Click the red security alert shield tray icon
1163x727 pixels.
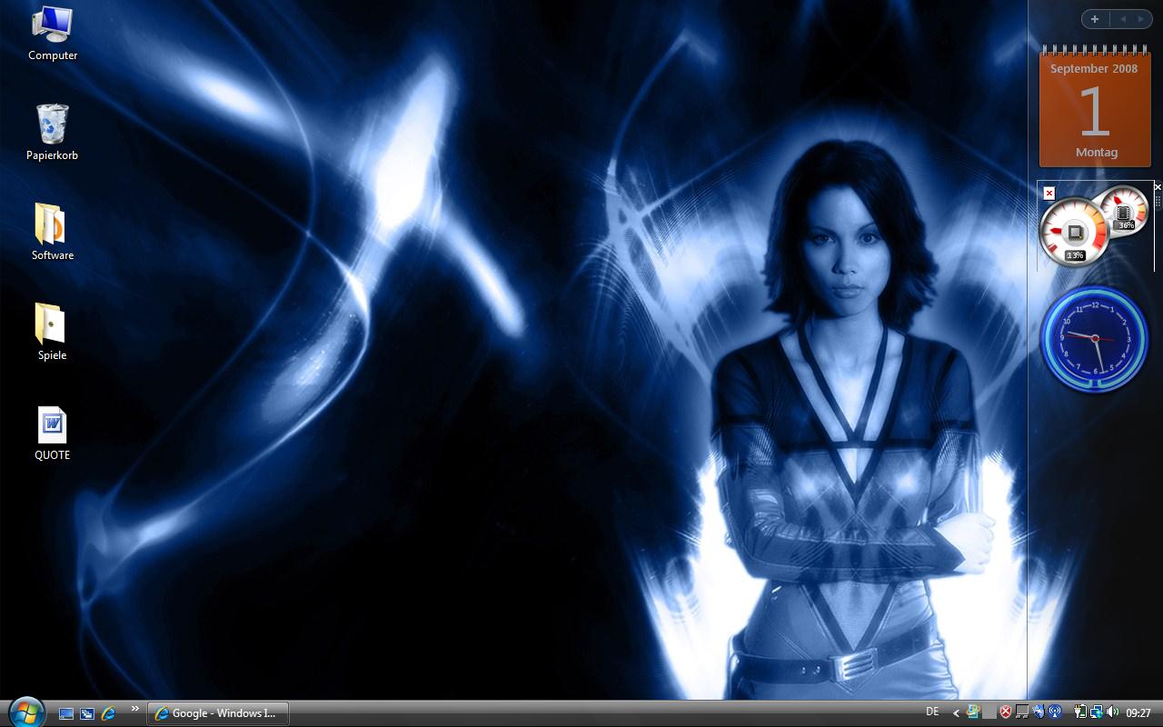coord(1006,712)
